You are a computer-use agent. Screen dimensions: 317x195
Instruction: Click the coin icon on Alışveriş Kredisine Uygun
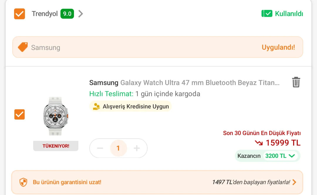[x=97, y=106]
